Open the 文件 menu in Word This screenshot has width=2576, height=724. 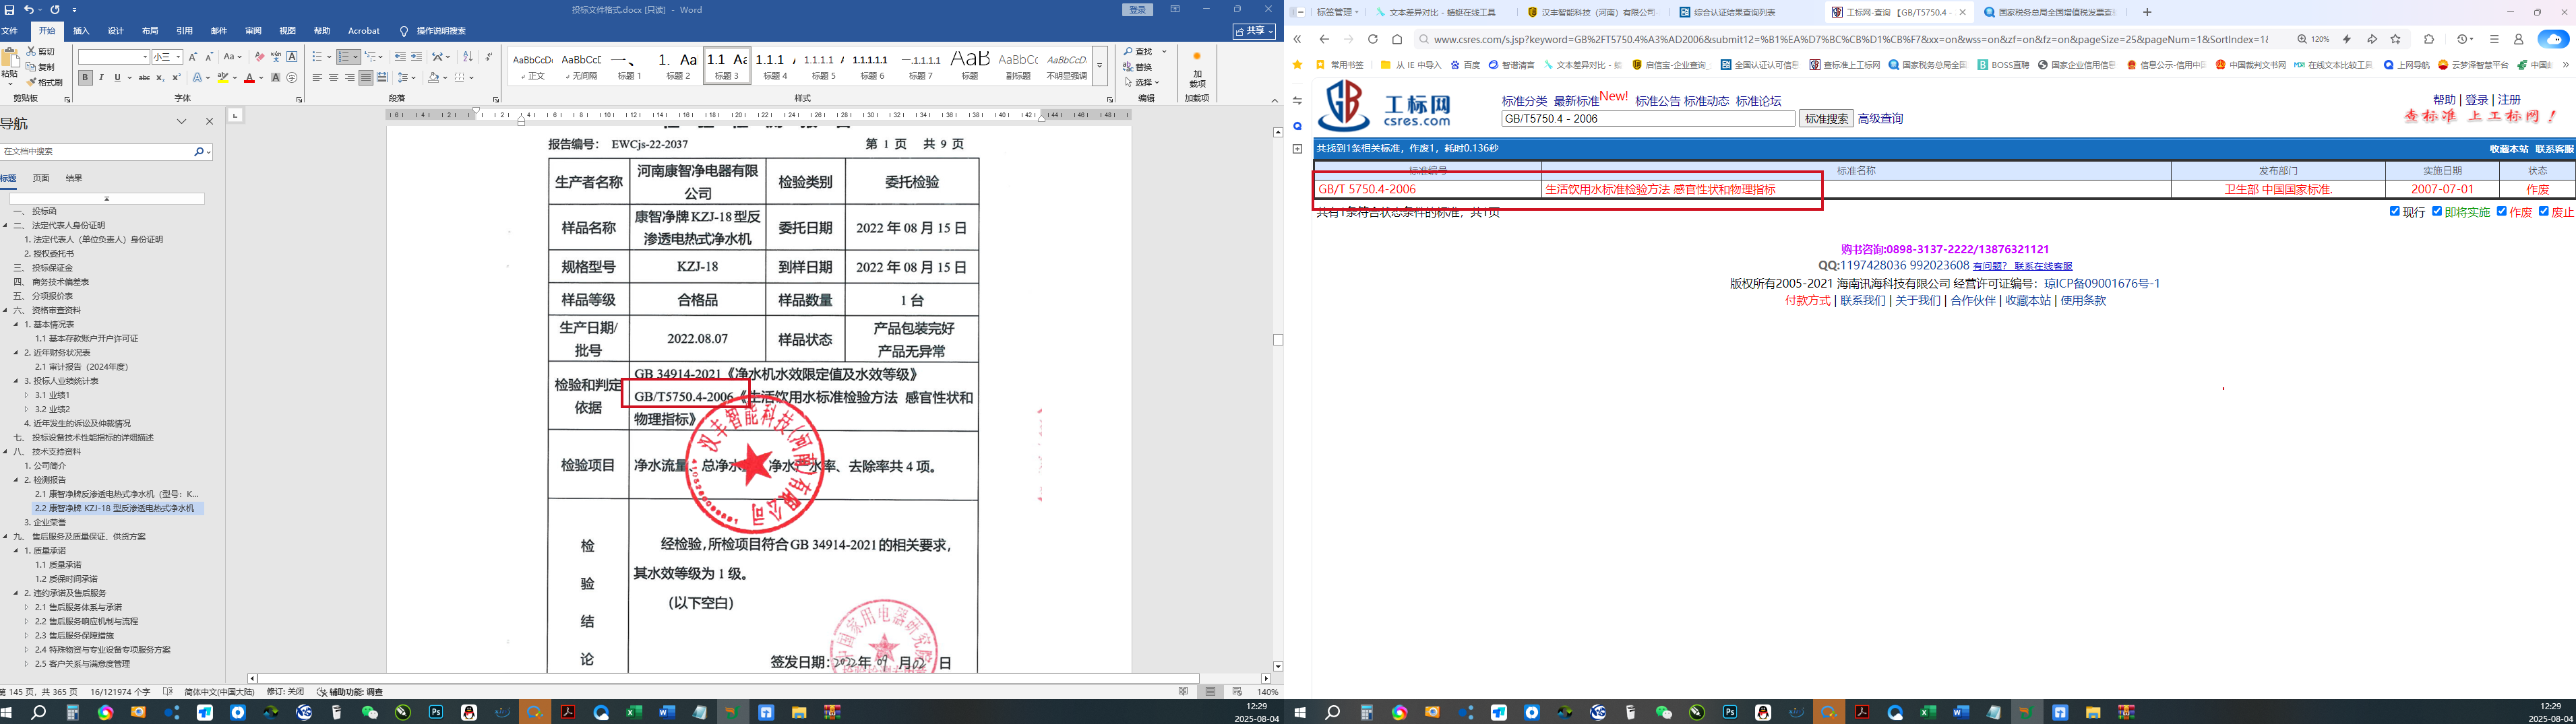coord(10,31)
